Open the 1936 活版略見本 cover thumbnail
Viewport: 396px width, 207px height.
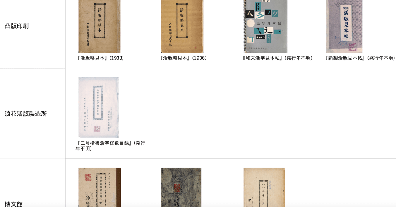coord(182,26)
